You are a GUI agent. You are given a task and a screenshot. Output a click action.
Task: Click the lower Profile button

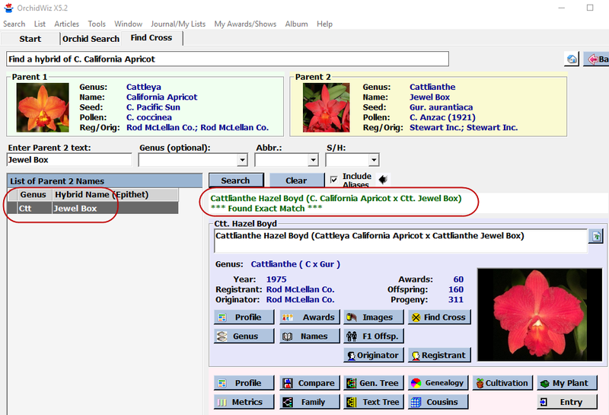click(244, 383)
